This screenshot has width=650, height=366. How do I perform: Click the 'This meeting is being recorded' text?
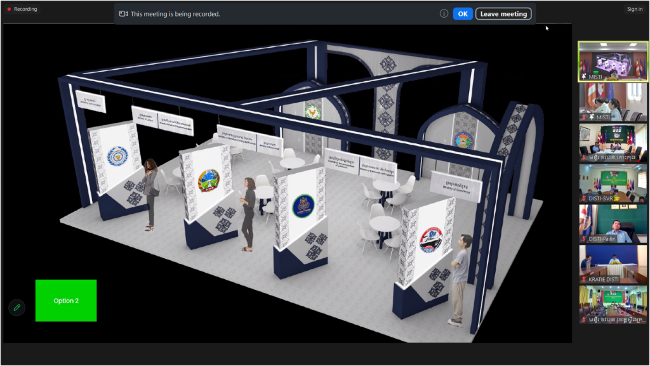click(175, 13)
